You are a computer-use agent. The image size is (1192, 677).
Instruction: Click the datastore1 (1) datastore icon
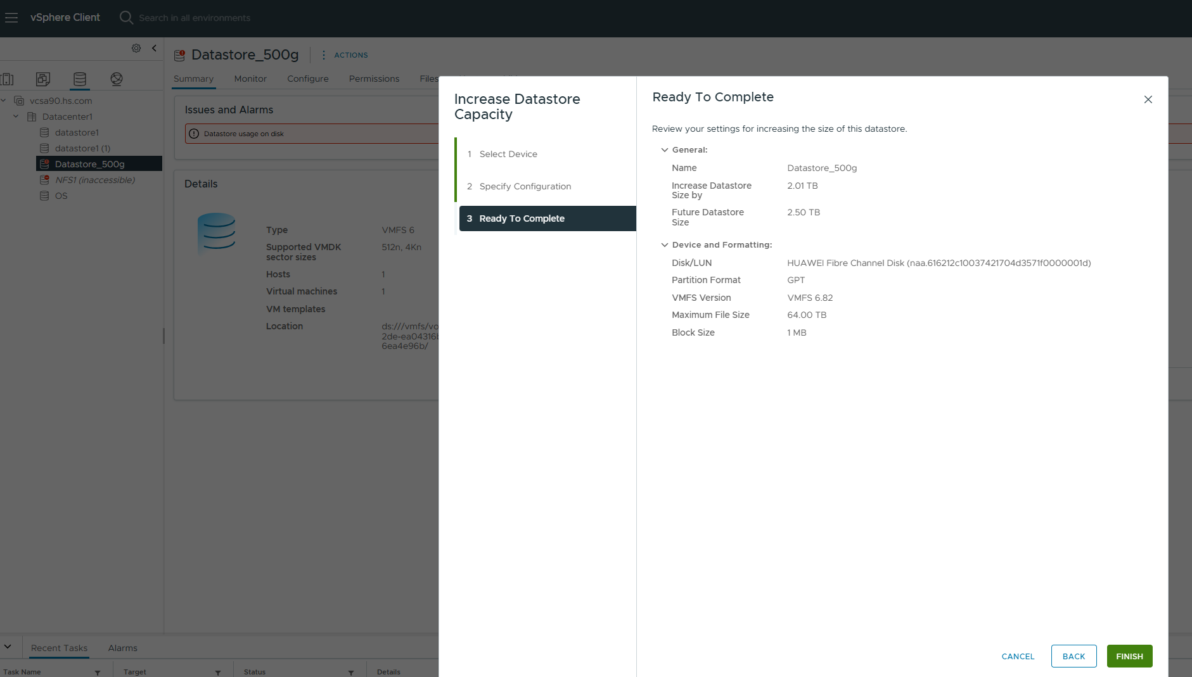click(x=44, y=148)
